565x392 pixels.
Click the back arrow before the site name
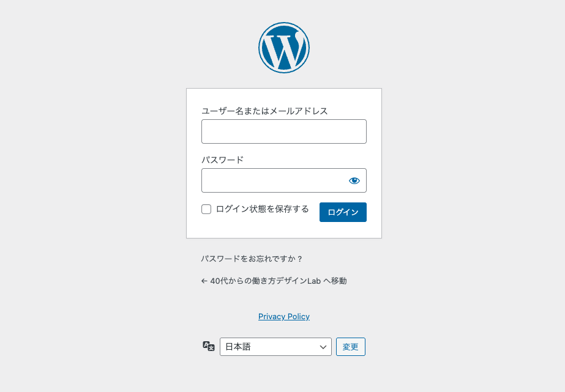[x=203, y=281]
